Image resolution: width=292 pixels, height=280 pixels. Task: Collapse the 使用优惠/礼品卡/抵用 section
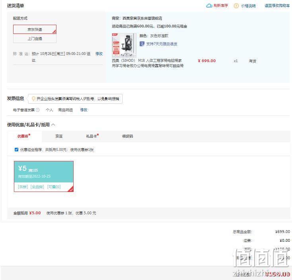(53, 125)
